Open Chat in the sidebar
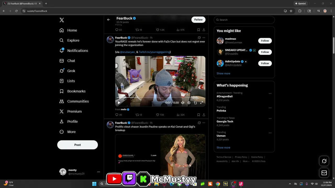This screenshot has height=188, width=335. [67, 61]
